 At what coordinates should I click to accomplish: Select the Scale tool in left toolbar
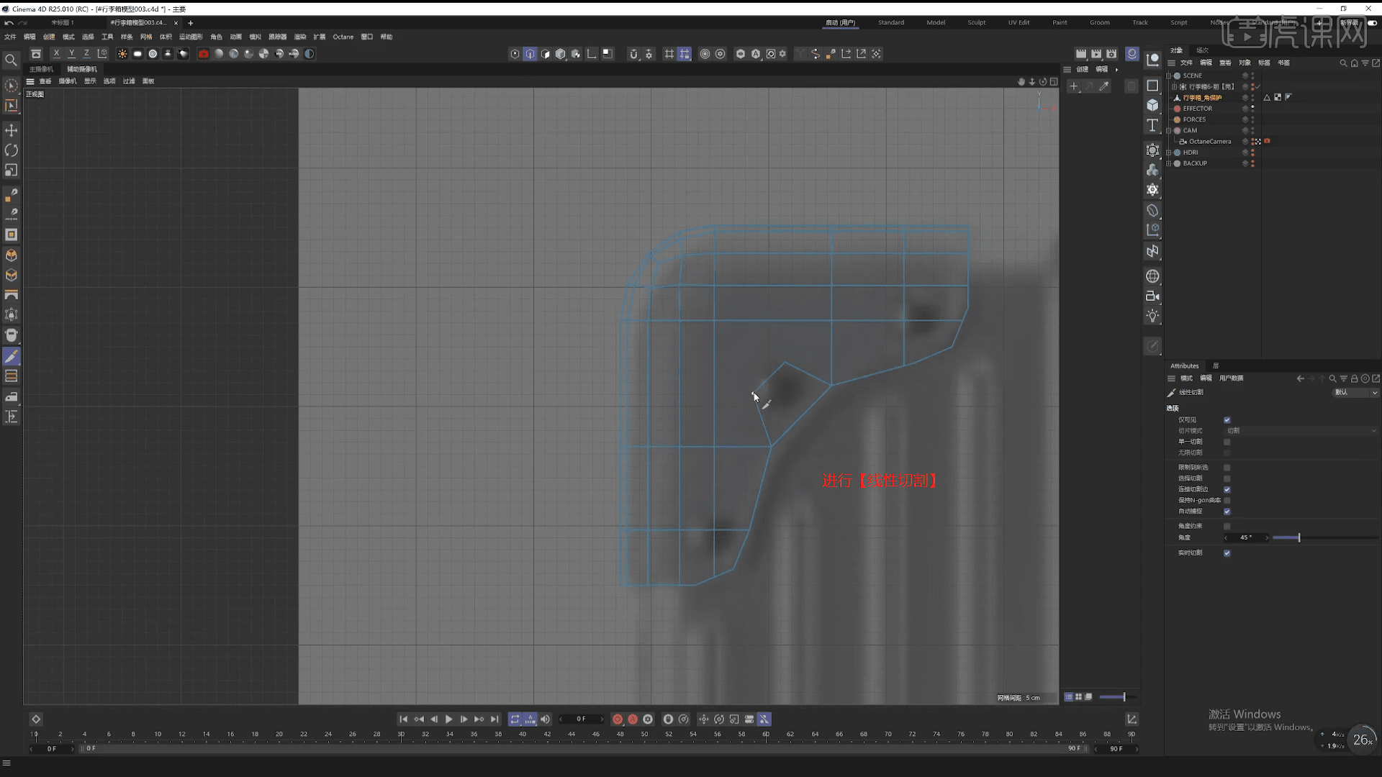pyautogui.click(x=11, y=171)
